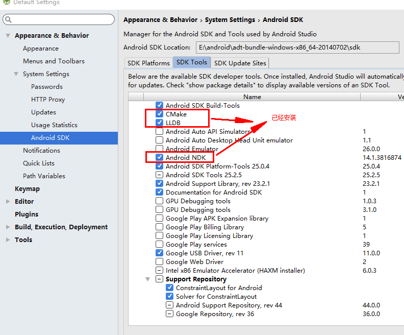Uncheck ConstraintLayout for Android
The image size is (404, 335).
tap(169, 288)
